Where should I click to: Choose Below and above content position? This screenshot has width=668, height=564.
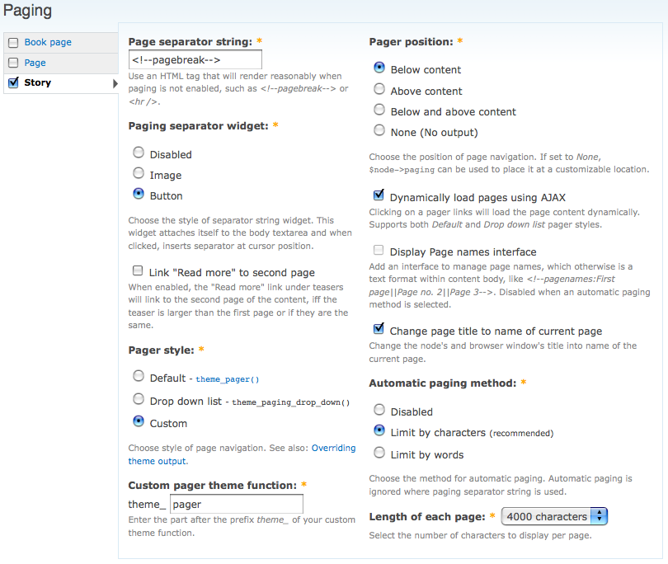coord(379,110)
